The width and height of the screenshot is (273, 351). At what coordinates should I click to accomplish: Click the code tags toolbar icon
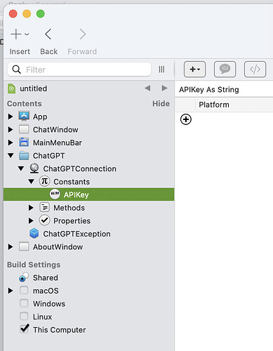pyautogui.click(x=255, y=69)
